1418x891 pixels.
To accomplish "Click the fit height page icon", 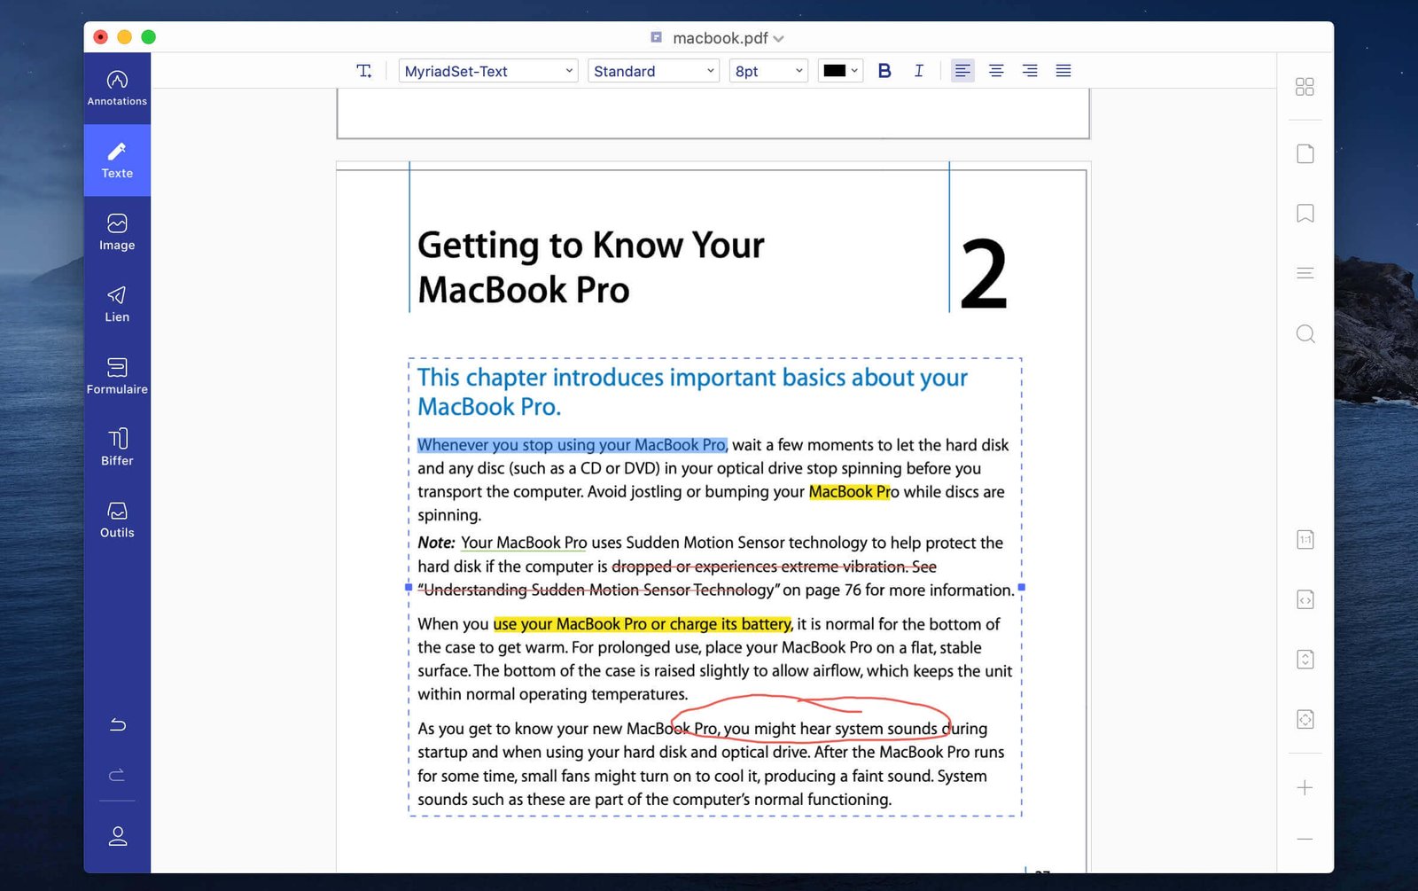I will pos(1305,660).
